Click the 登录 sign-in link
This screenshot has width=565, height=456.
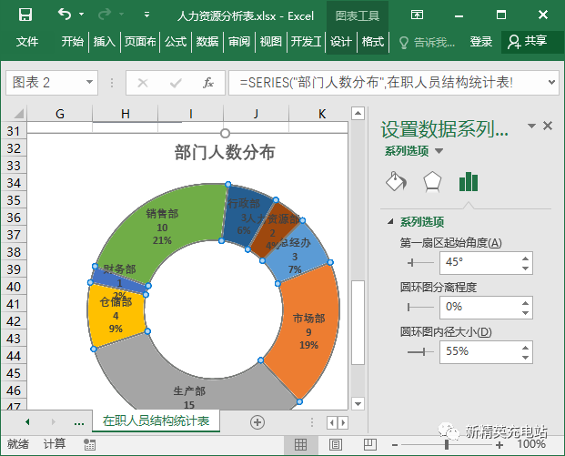[x=480, y=42]
